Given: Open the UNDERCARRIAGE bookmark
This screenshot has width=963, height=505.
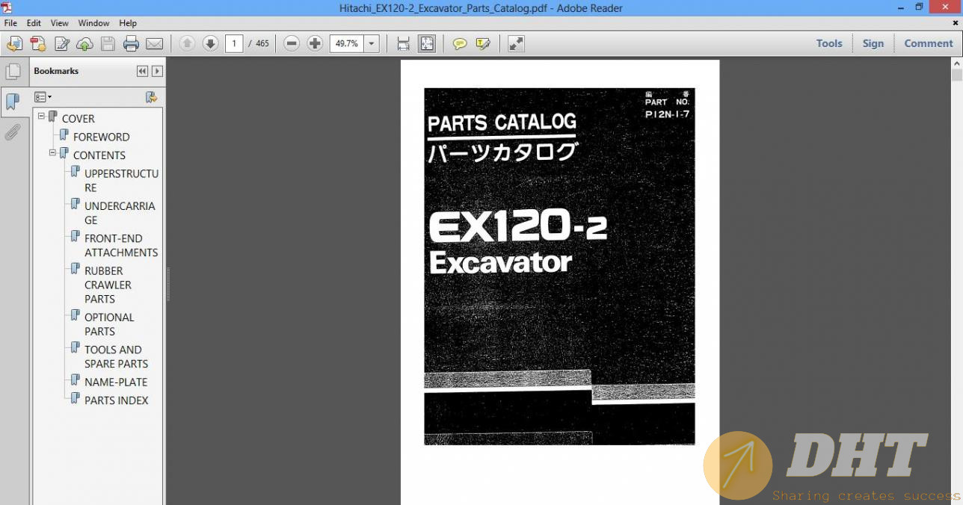Looking at the screenshot, I should 120,213.
